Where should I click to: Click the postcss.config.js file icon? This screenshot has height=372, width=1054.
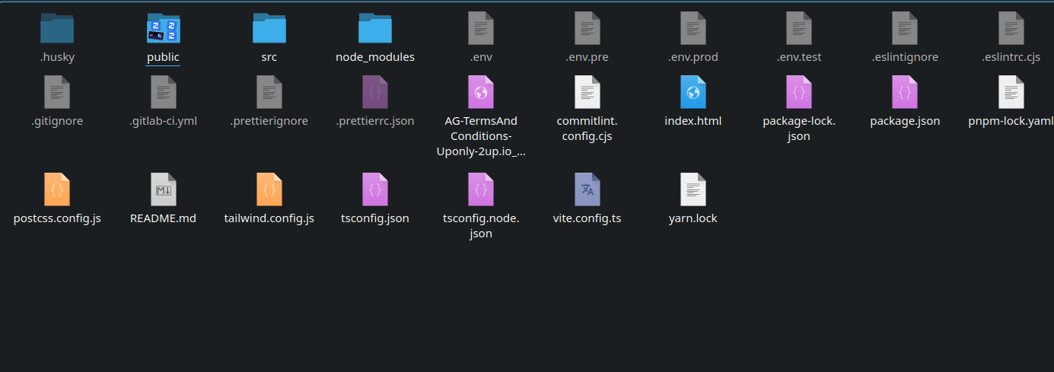click(x=57, y=189)
